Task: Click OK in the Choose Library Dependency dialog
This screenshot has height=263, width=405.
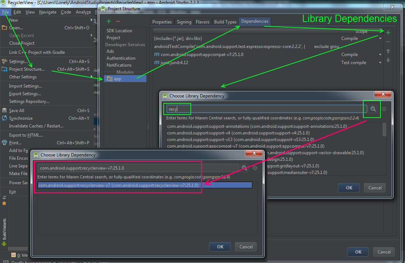Action: [x=220, y=247]
